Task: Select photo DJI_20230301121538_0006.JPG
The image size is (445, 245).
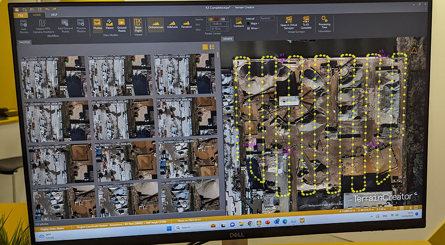Action: point(188,118)
